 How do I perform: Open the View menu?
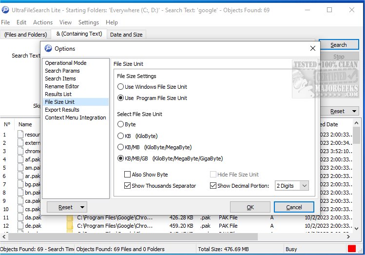coord(65,22)
